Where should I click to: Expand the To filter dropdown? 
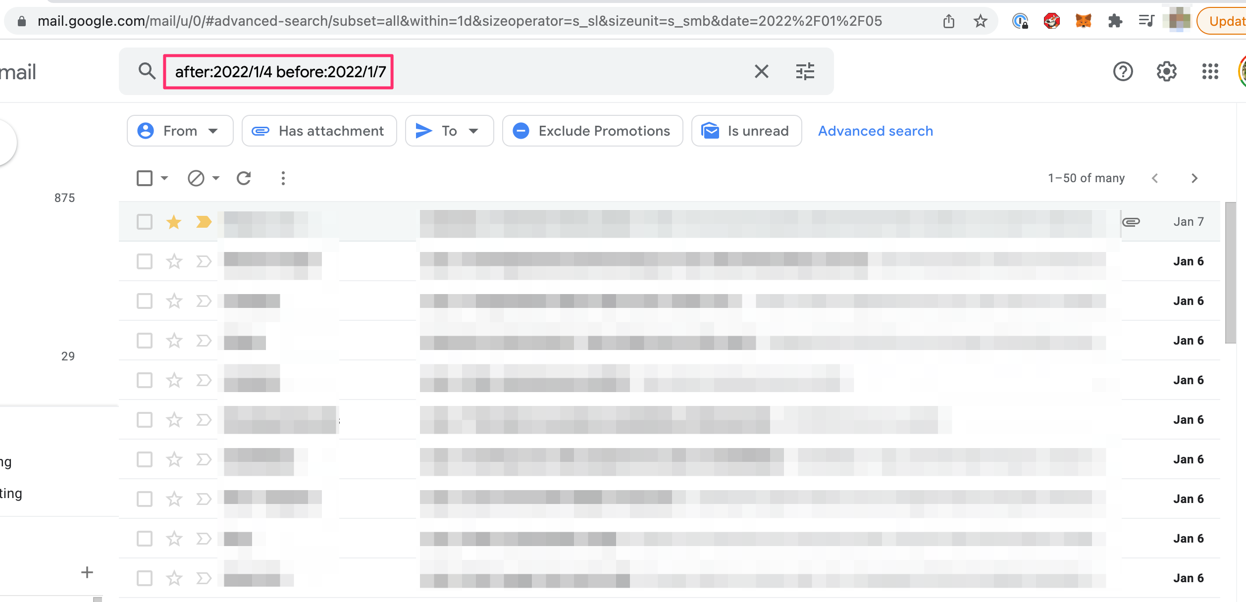[x=474, y=131]
